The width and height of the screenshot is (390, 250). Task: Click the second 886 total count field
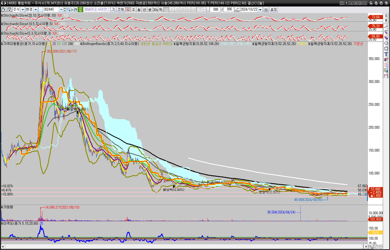tap(229, 10)
